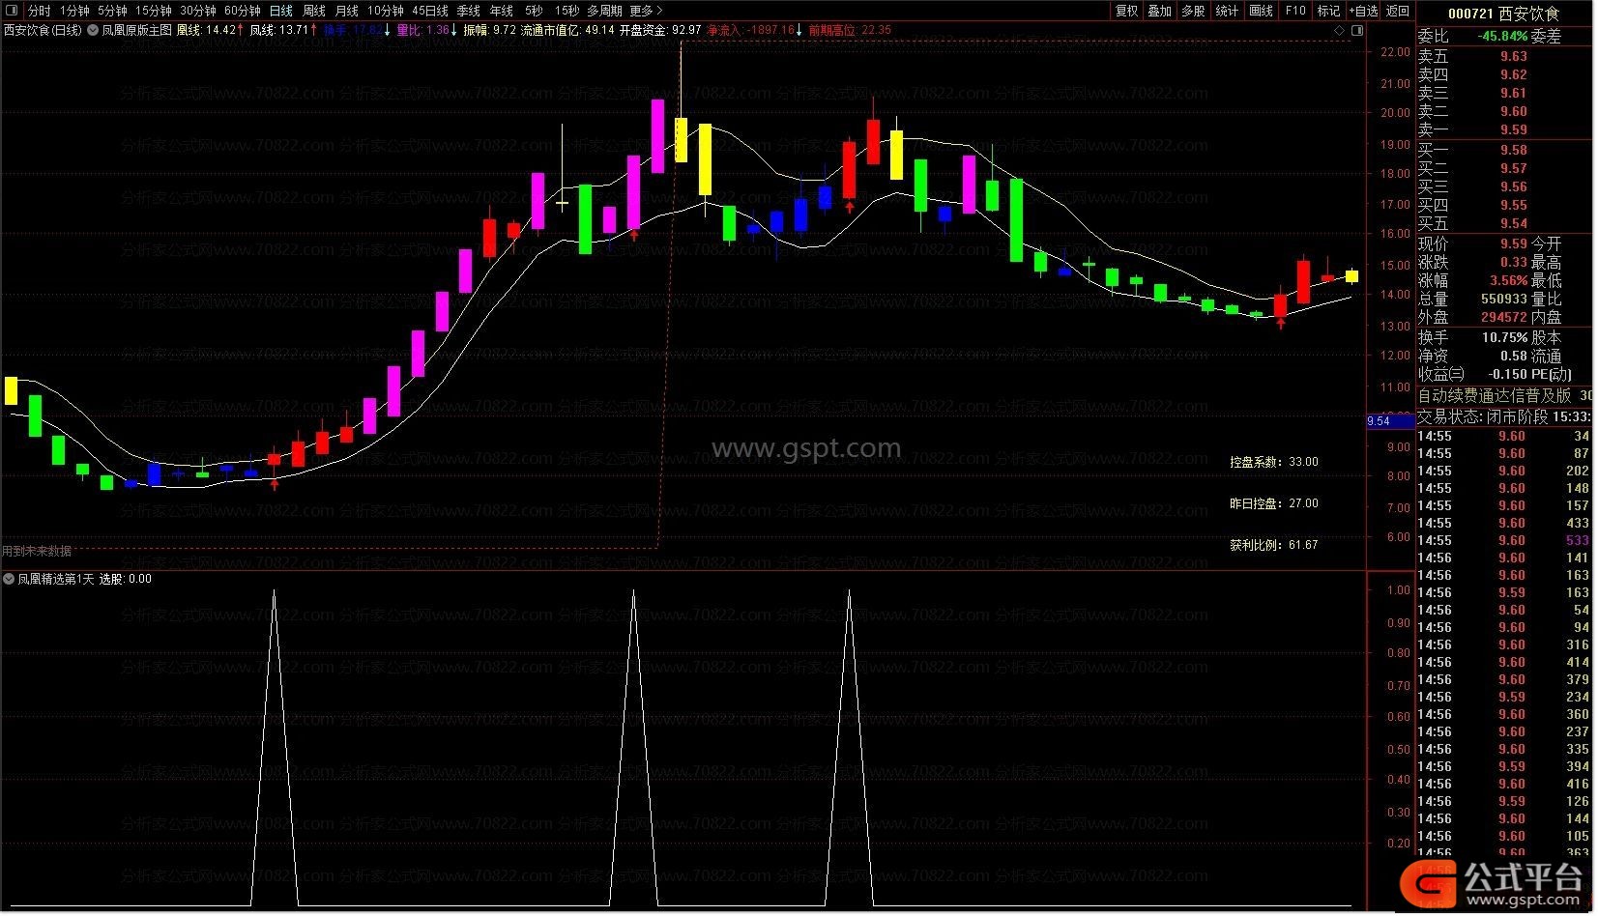The image size is (1598, 916).
Task: Click the 返回 back button
Action: 1398,11
